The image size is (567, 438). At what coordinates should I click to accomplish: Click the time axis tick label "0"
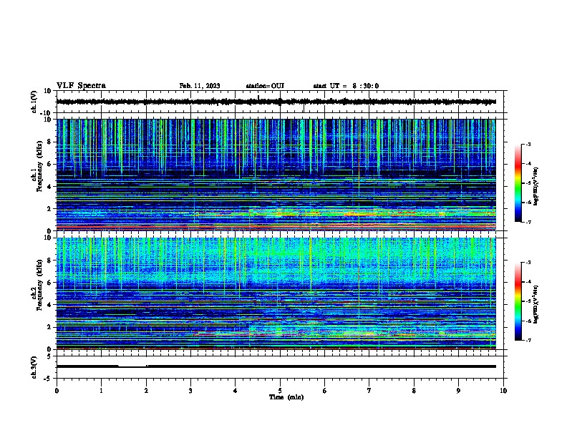(57, 391)
